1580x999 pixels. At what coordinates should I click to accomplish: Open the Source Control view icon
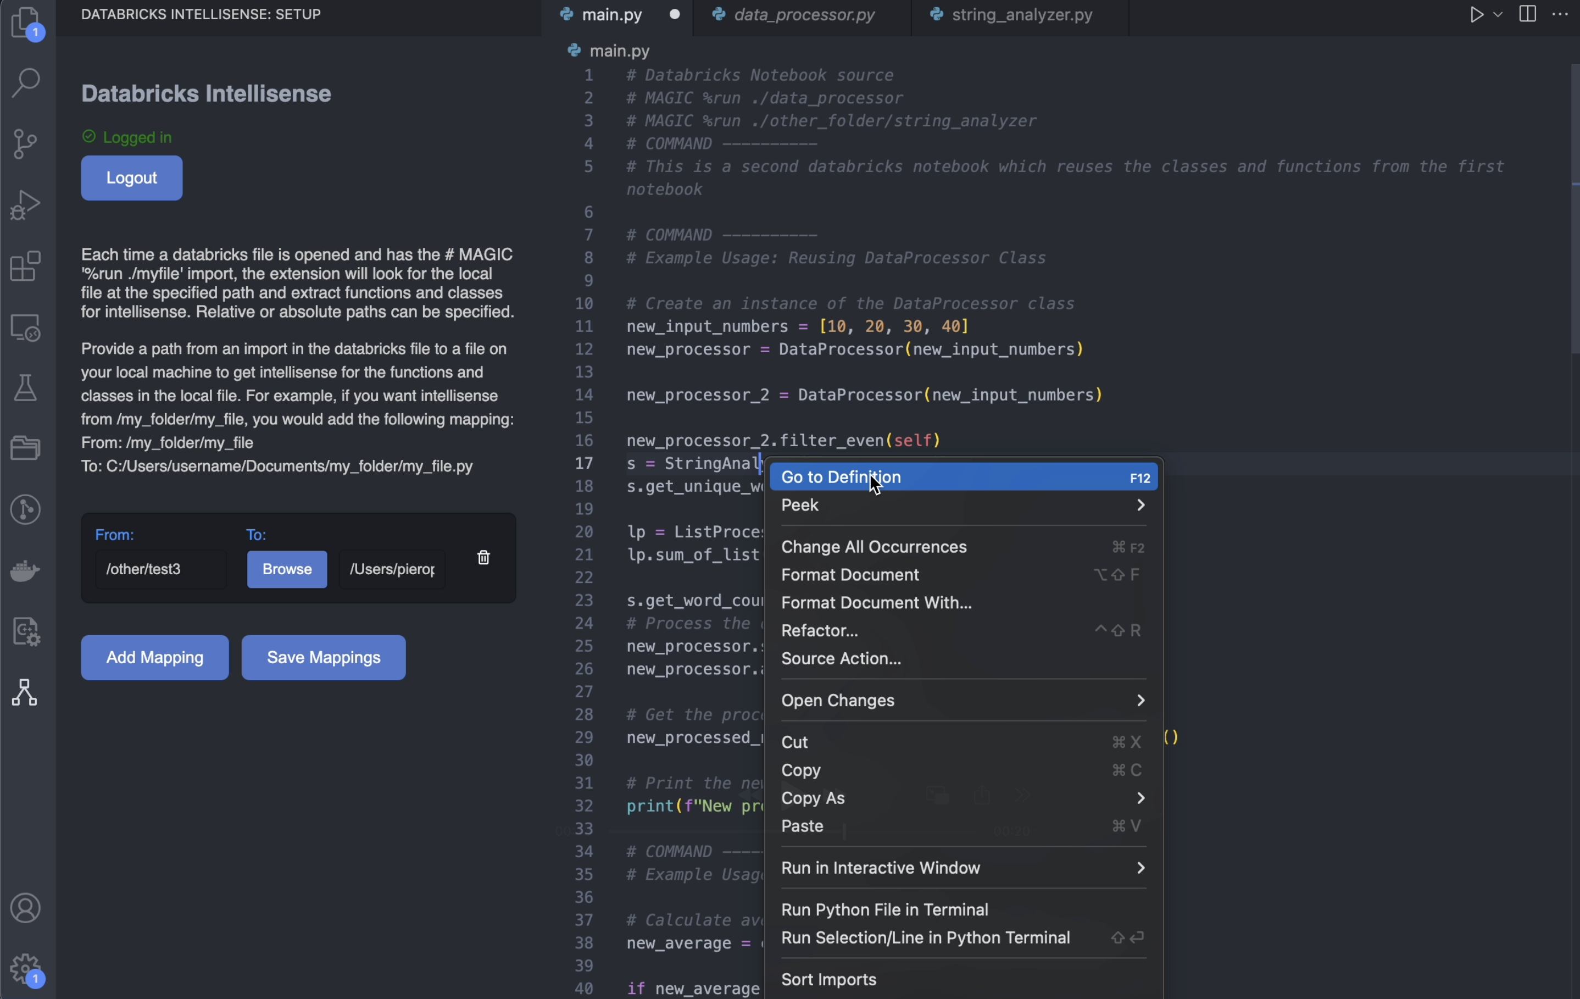click(25, 144)
